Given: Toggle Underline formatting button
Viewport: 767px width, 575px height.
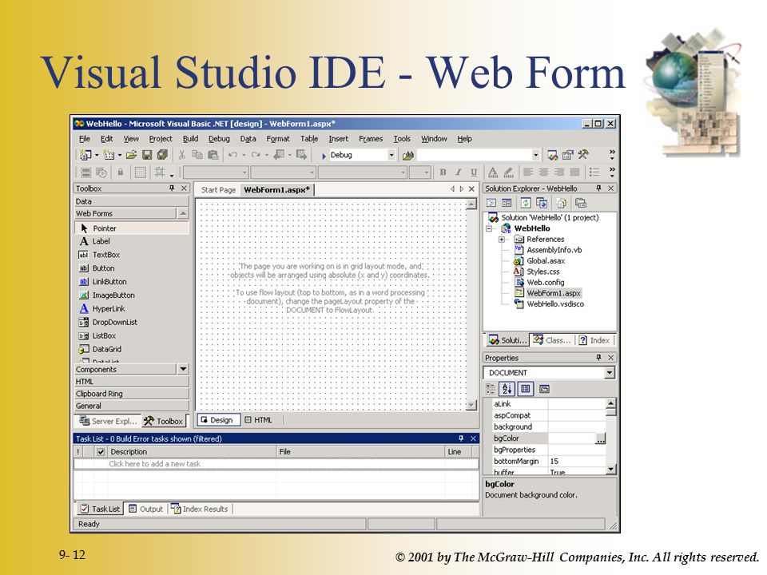Looking at the screenshot, I should tap(474, 172).
